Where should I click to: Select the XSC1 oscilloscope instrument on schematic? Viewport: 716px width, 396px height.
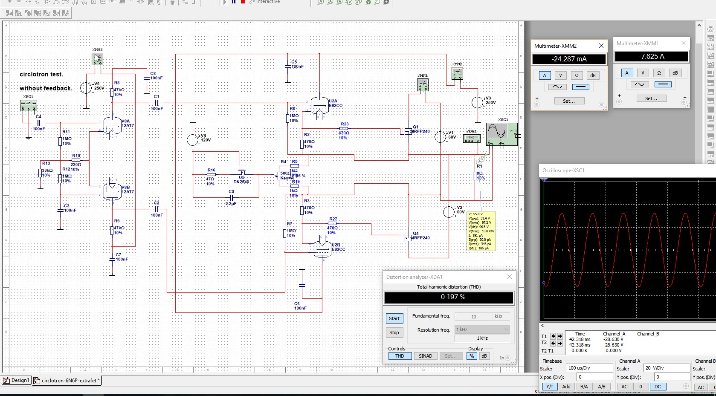click(x=502, y=134)
